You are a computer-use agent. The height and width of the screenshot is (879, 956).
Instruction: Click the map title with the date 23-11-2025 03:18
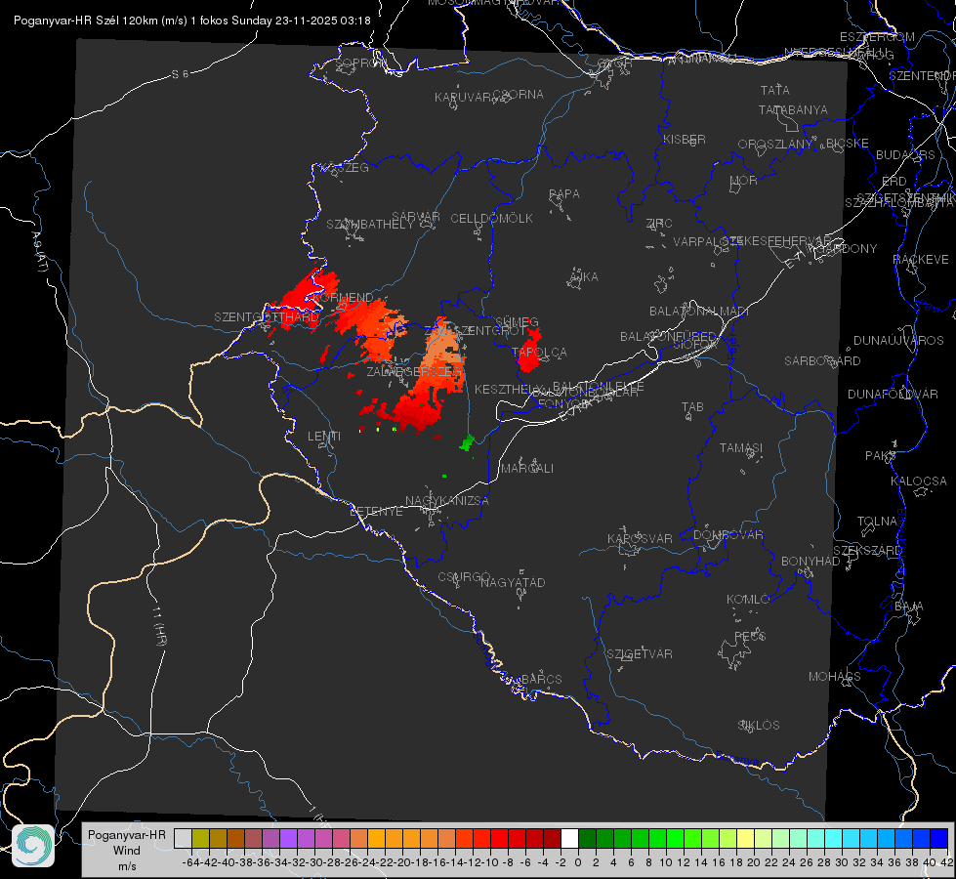(x=192, y=21)
